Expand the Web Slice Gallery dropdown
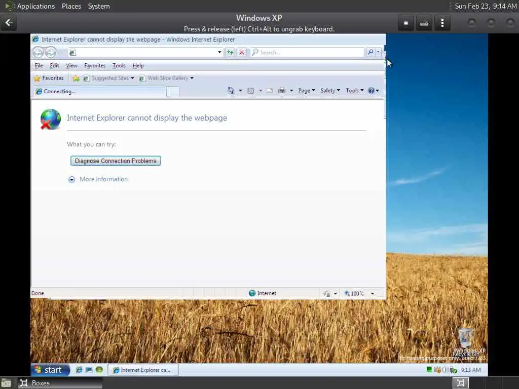 point(192,79)
